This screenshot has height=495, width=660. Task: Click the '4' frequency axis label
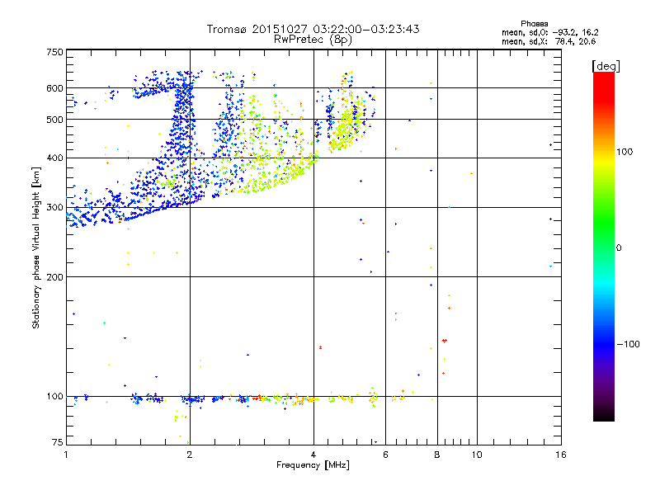313,455
